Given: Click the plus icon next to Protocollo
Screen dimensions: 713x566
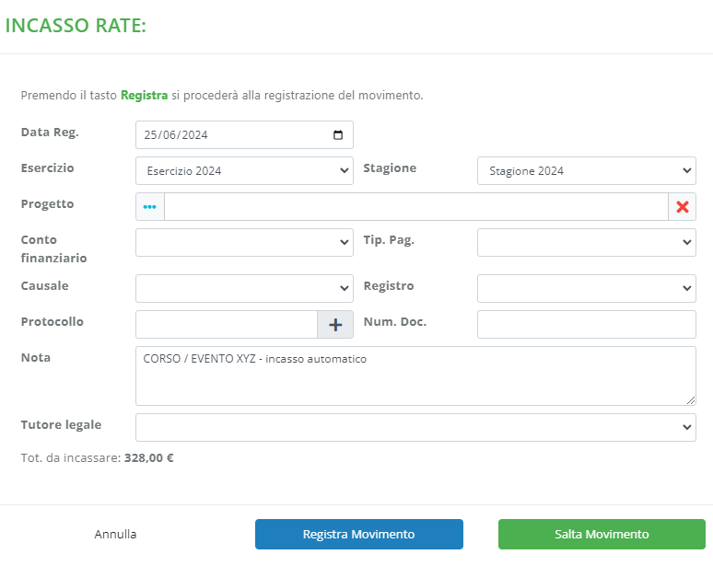Looking at the screenshot, I should 335,325.
